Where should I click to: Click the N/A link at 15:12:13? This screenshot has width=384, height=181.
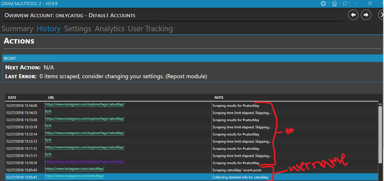coord(48,140)
